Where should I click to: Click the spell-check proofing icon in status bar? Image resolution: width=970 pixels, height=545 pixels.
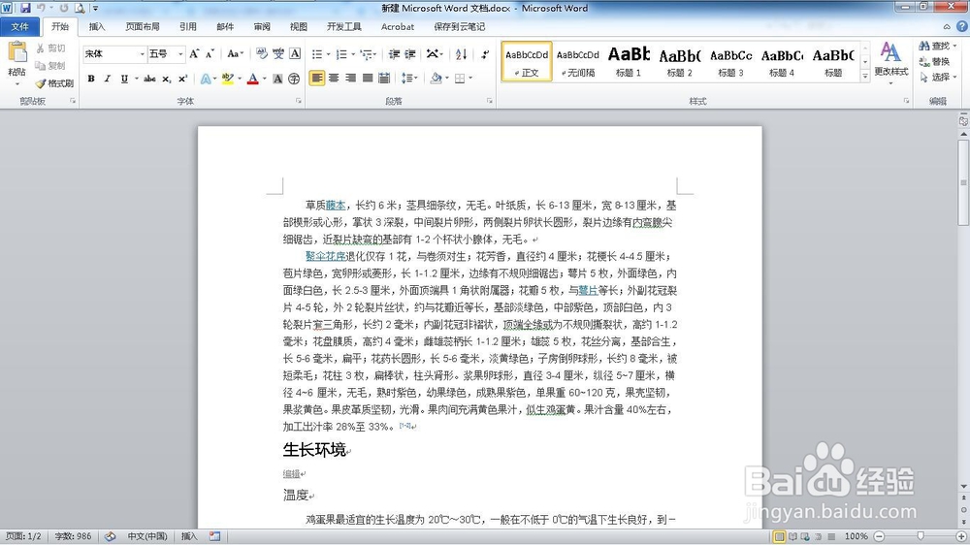pyautogui.click(x=111, y=536)
